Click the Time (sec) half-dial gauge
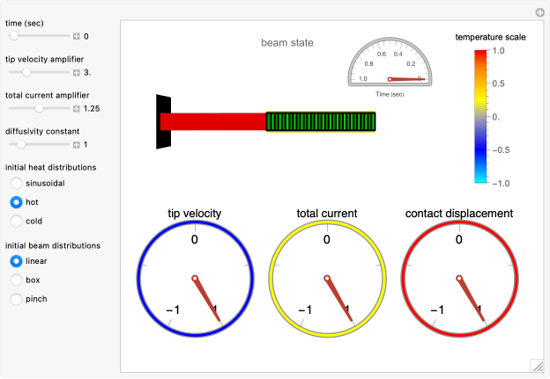 (390, 62)
